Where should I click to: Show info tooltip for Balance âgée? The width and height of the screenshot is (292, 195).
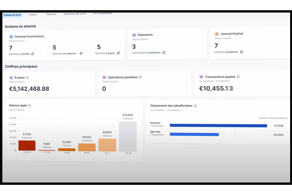click(30, 106)
